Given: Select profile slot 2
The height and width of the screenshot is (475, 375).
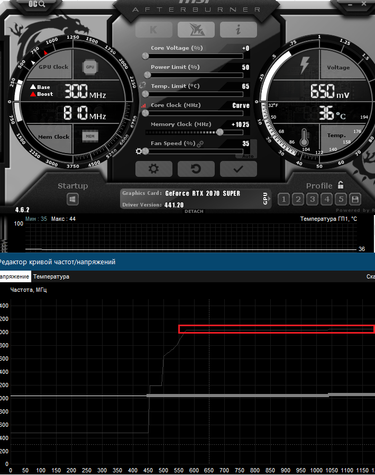Looking at the screenshot, I should tap(298, 199).
